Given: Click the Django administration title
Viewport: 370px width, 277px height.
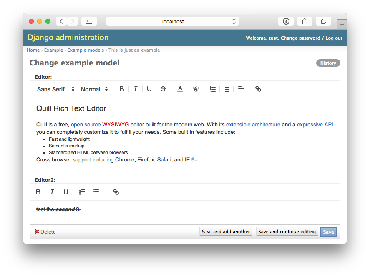Looking at the screenshot, I should tap(68, 37).
